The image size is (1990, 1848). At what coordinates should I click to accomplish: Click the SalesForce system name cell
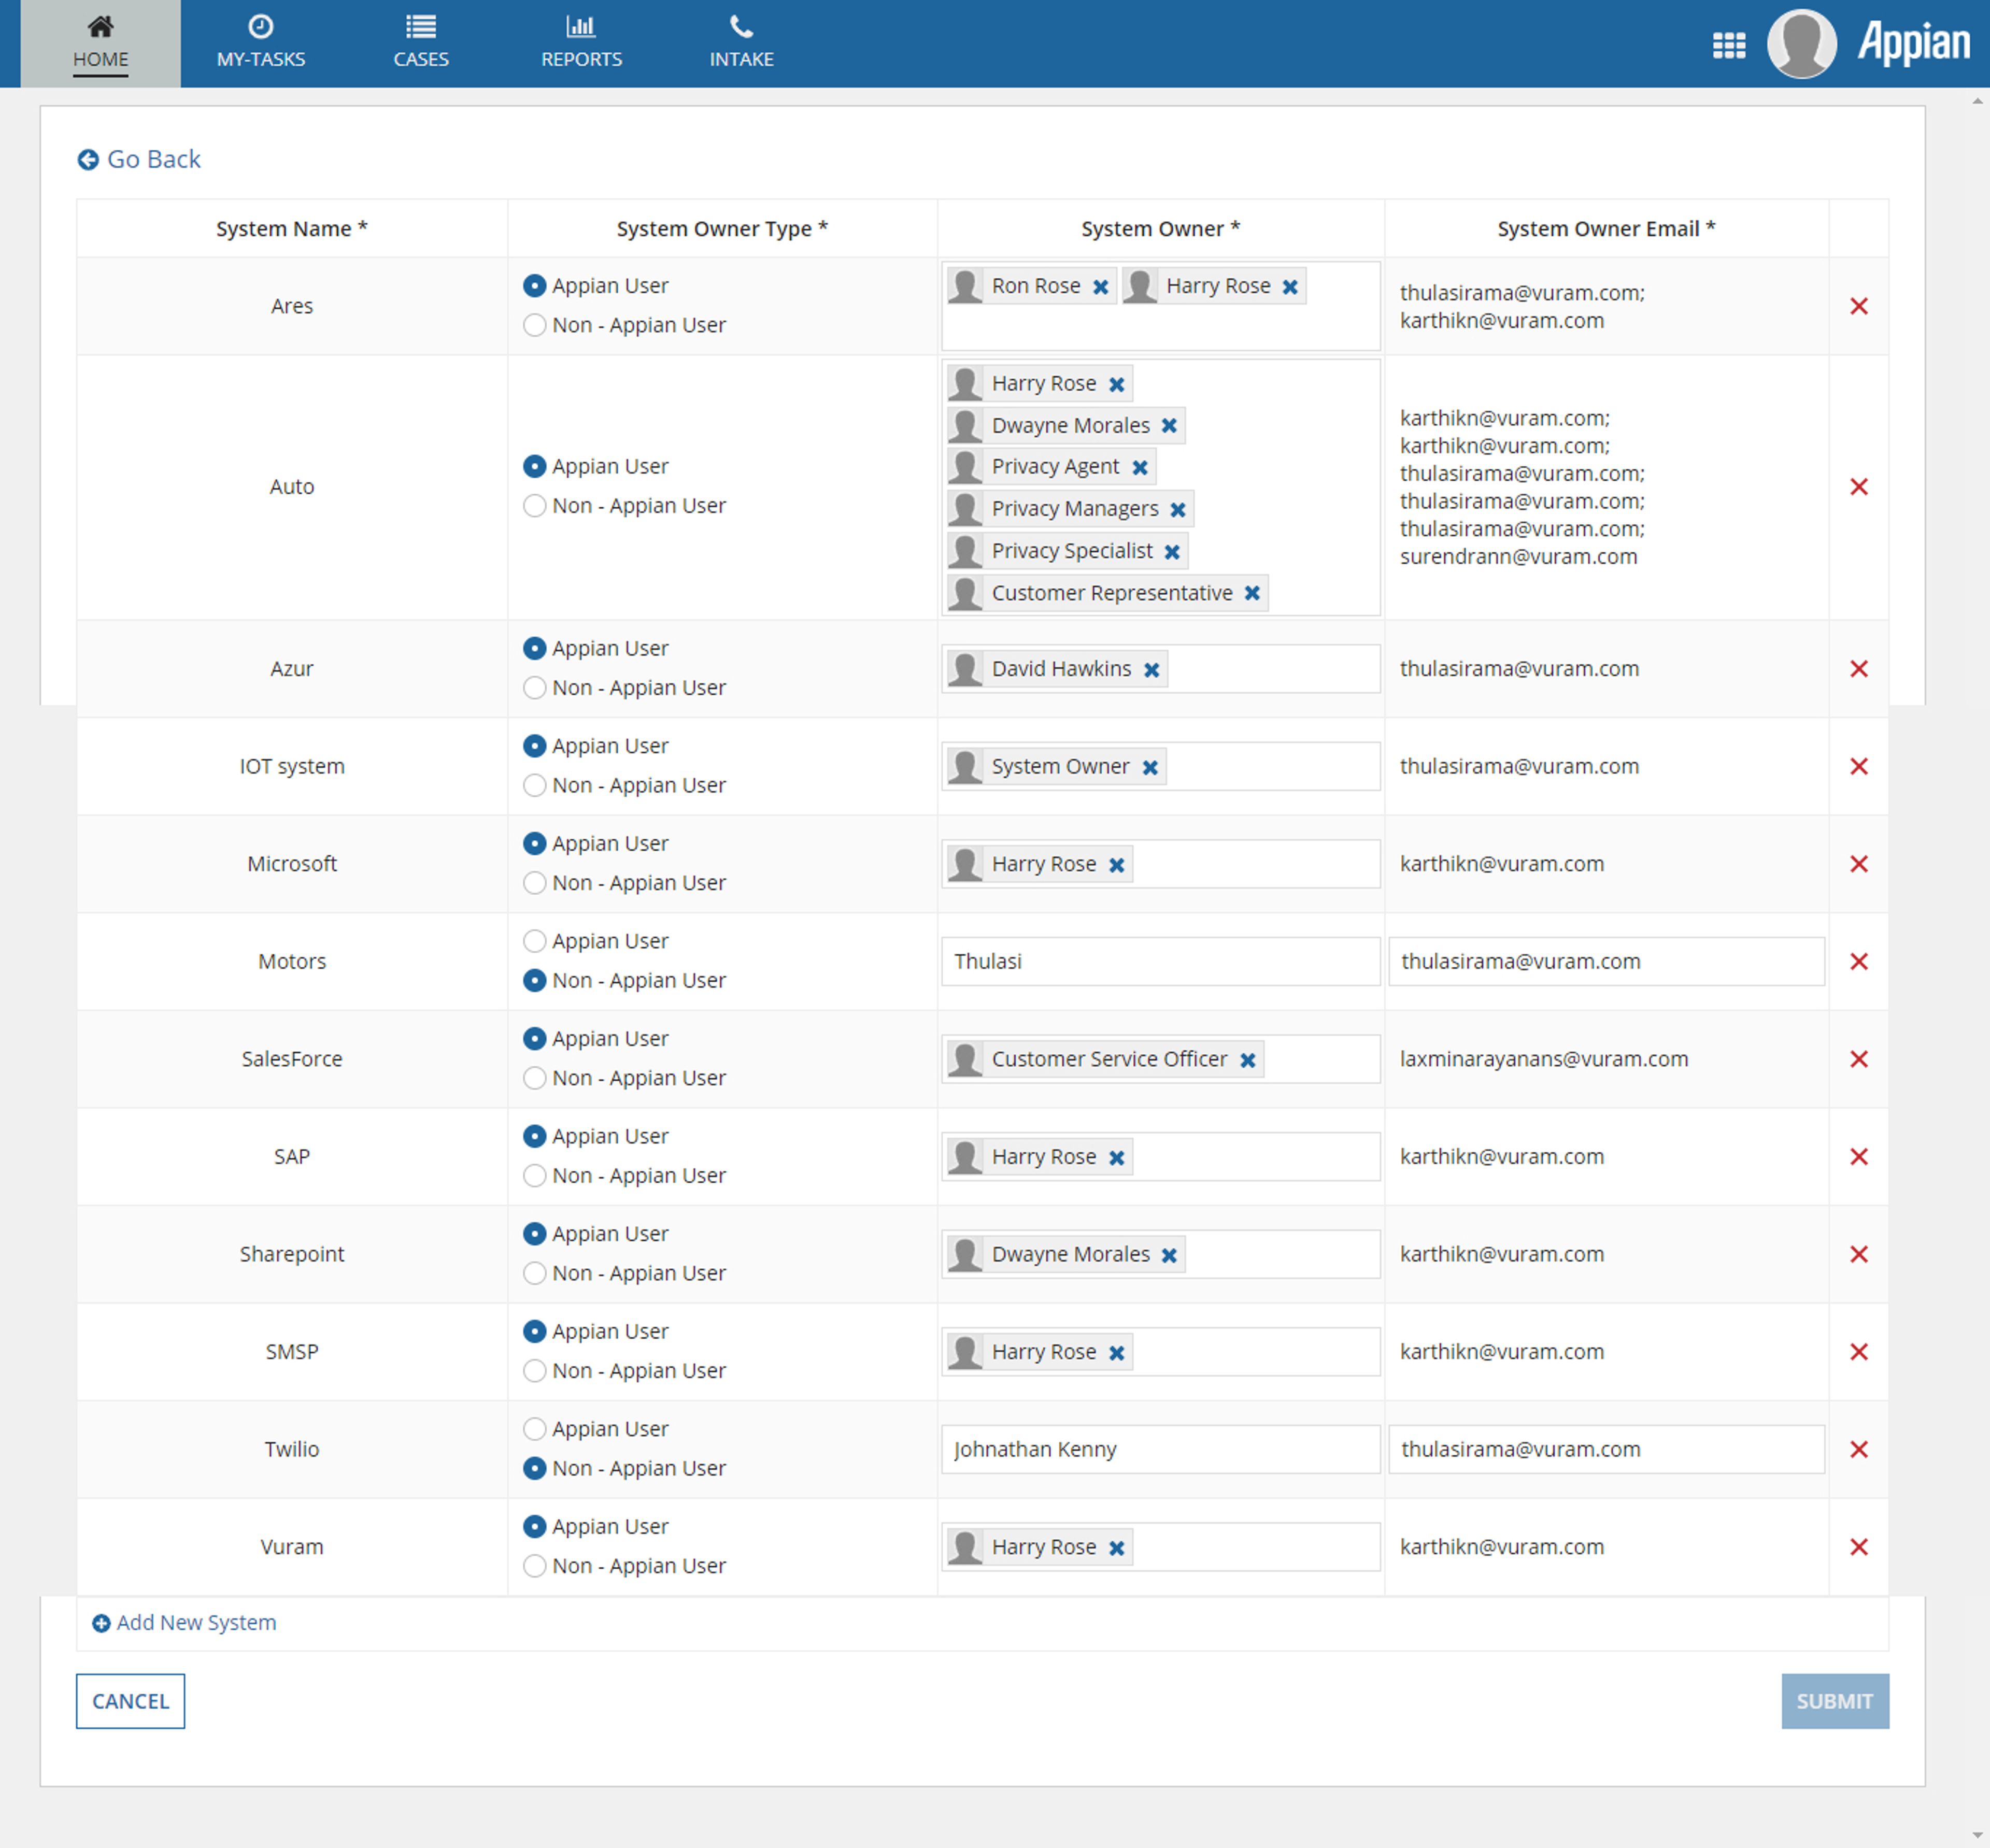tap(292, 1059)
